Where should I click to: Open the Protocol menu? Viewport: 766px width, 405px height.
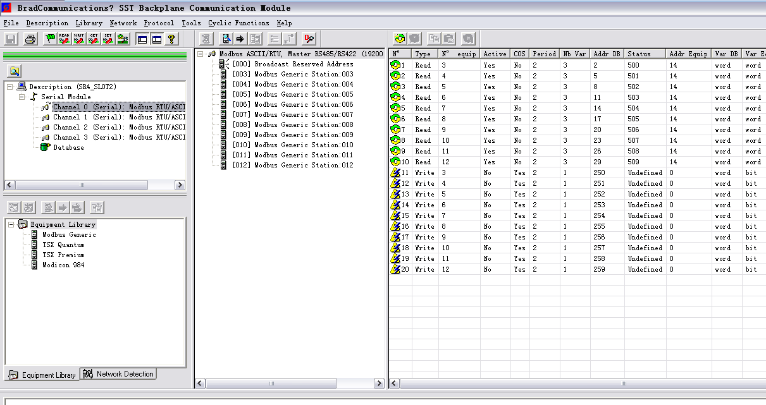[159, 23]
